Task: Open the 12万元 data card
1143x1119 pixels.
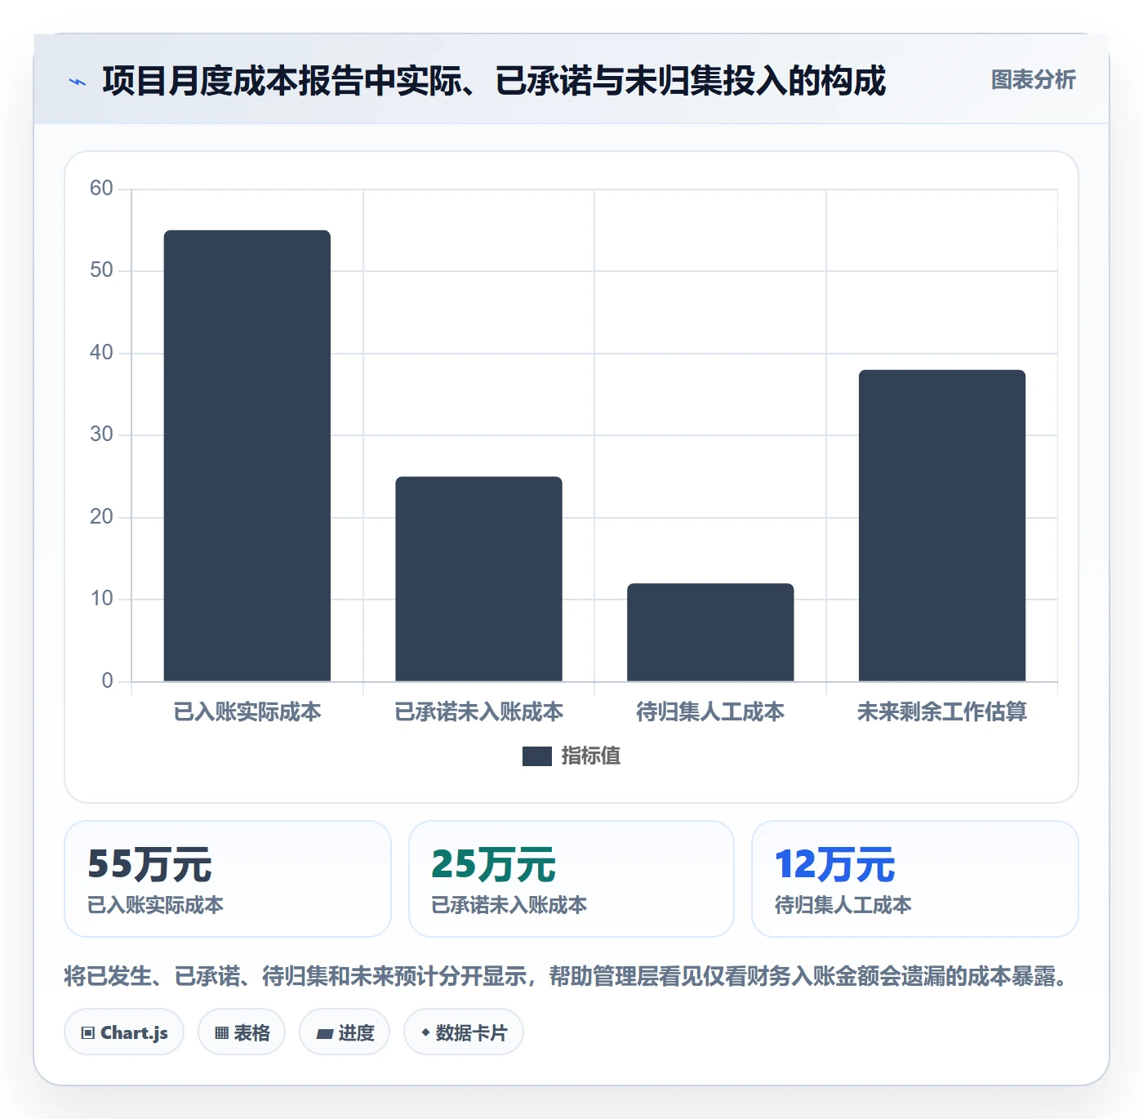Action: coord(915,879)
